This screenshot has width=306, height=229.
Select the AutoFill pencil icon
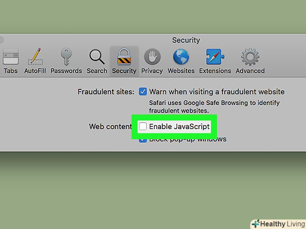tap(35, 56)
